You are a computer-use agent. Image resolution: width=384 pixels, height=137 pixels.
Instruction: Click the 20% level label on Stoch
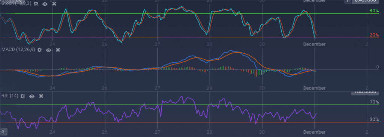pos(374,35)
